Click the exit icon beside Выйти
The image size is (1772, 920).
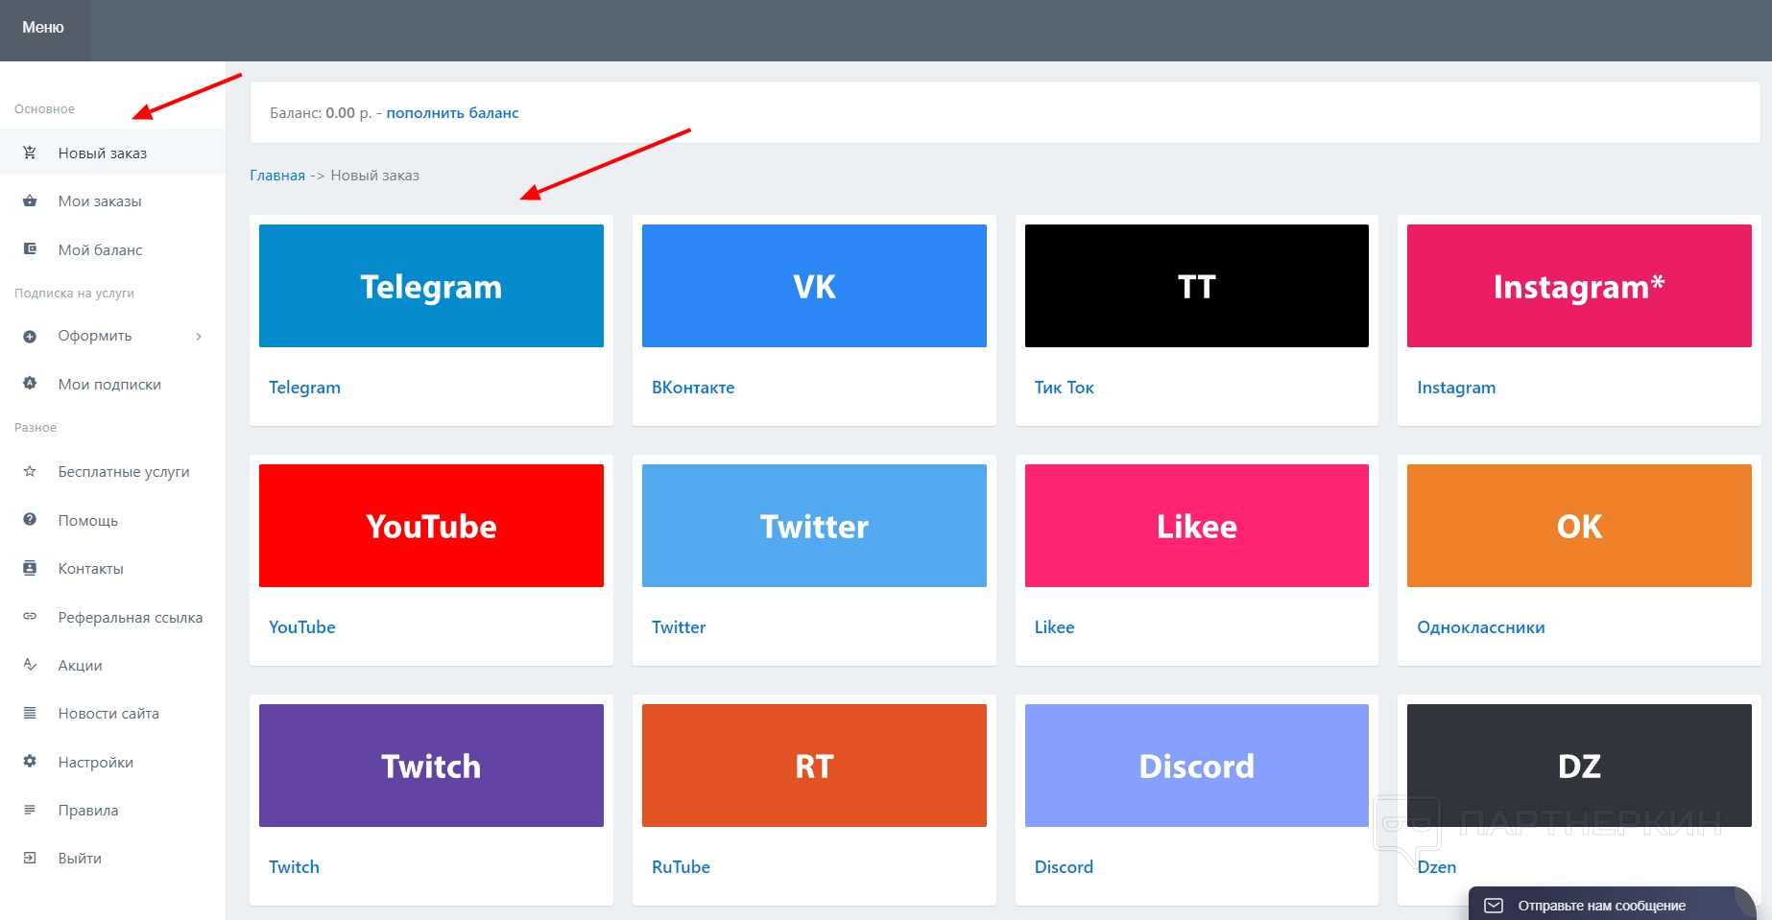pyautogui.click(x=30, y=858)
